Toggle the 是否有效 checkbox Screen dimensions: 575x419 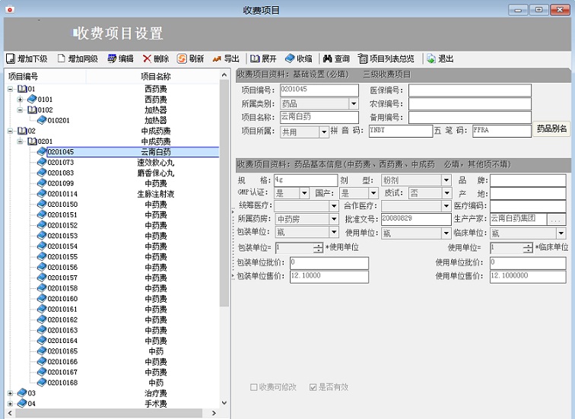point(313,387)
